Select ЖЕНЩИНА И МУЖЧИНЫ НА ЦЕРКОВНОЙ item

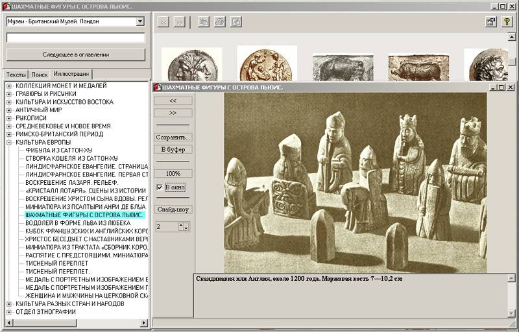[86, 296]
